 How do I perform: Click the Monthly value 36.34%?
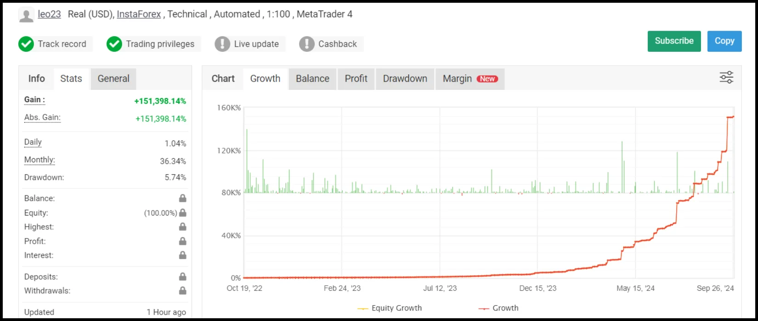pyautogui.click(x=173, y=161)
